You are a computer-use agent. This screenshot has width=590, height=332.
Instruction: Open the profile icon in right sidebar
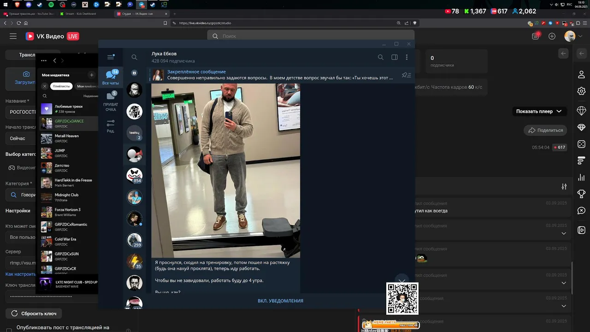(x=581, y=75)
